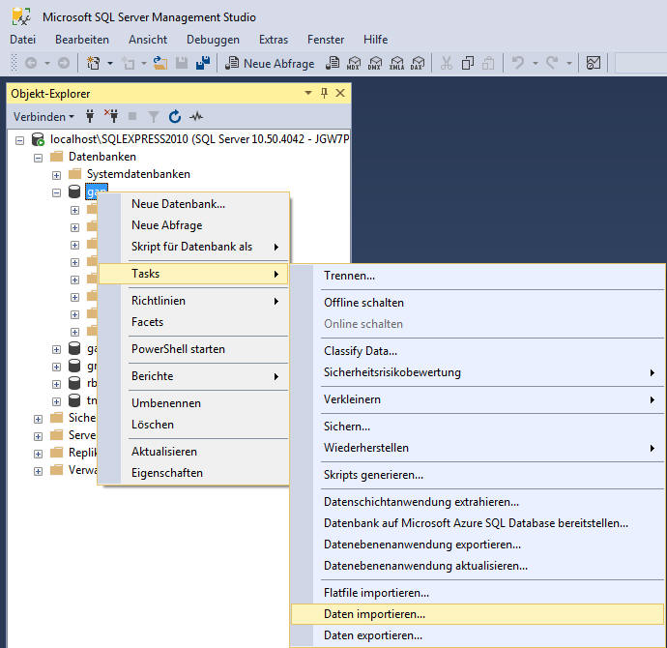Choose Aktualisieren in context menu

pyautogui.click(x=193, y=452)
